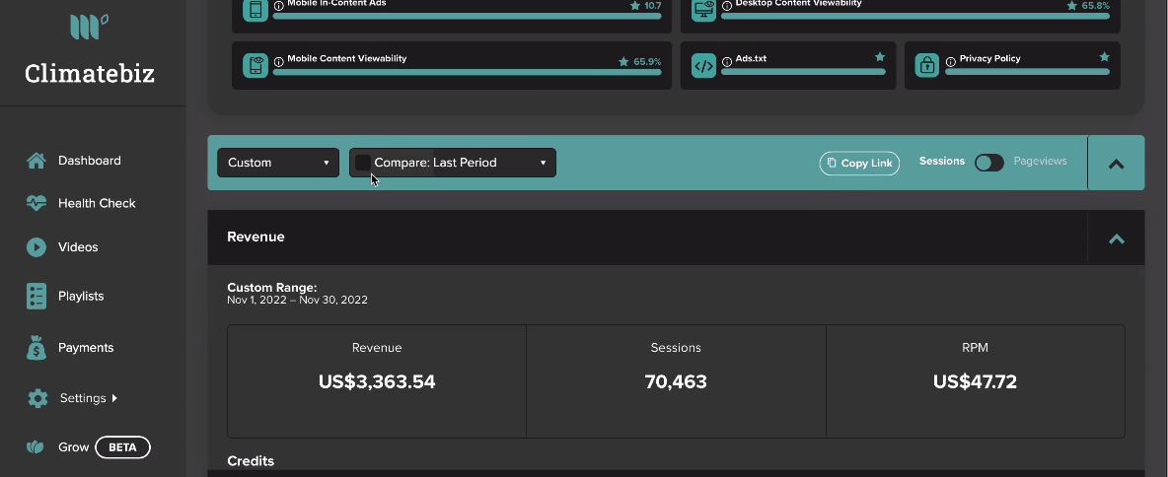Click the Ads.txt progress bar
The image size is (1168, 477).
pos(804,72)
